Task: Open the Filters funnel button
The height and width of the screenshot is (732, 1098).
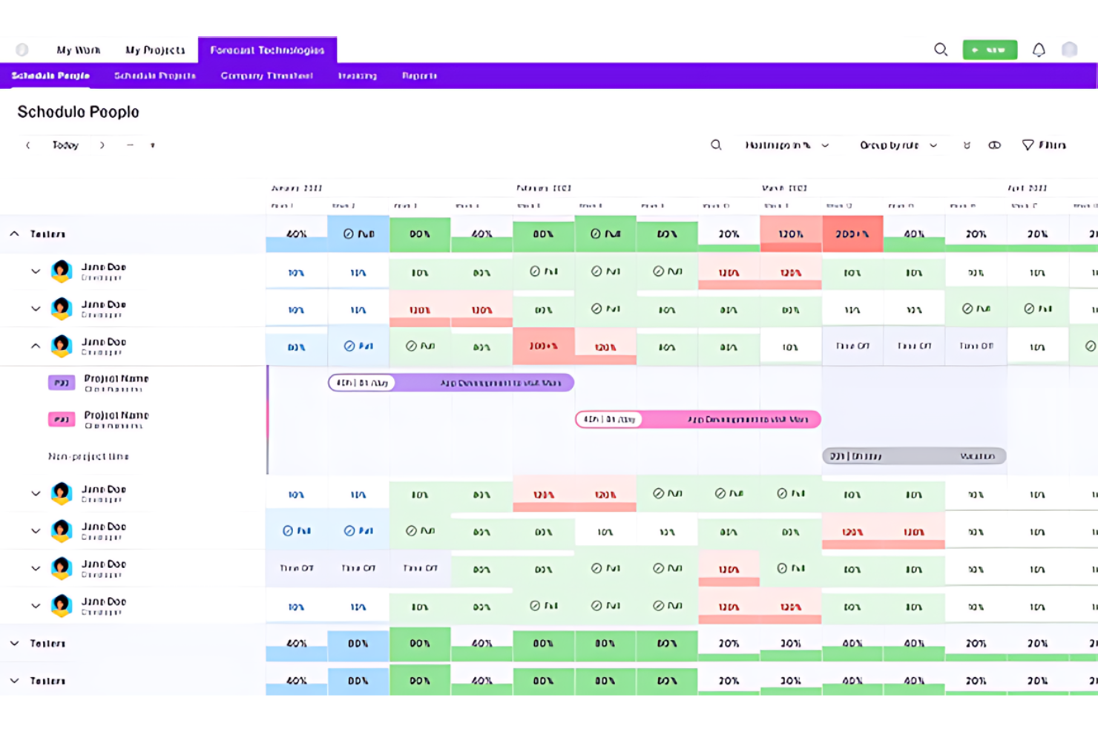Action: click(1044, 145)
